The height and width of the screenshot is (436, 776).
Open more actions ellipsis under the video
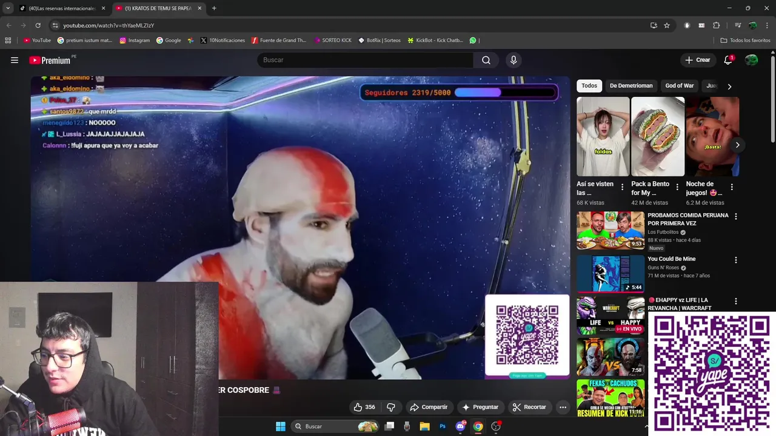pos(563,407)
